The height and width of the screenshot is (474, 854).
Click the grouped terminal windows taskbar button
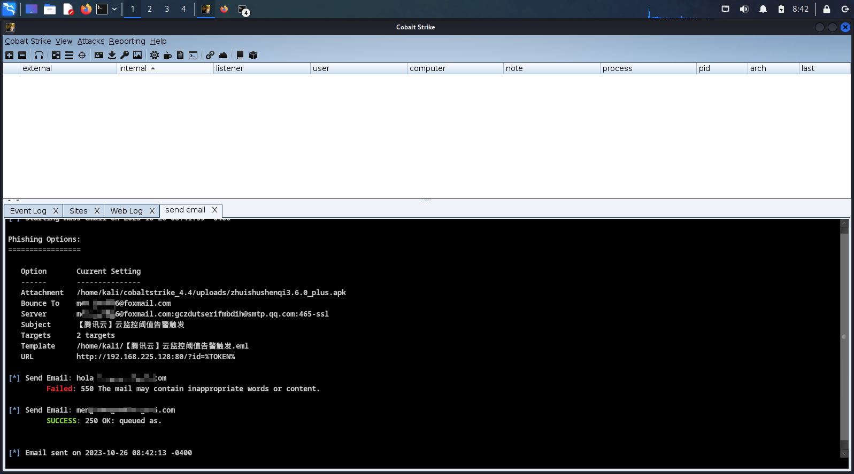[243, 10]
